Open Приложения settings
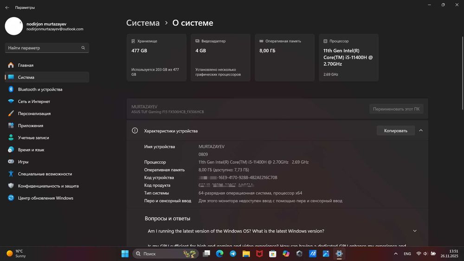 coord(47,126)
